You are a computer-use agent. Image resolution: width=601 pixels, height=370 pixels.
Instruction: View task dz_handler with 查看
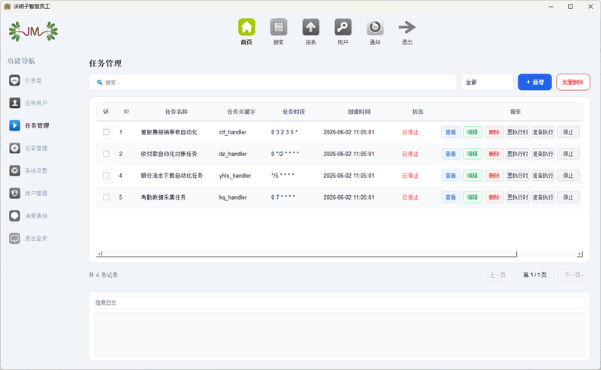tap(451, 154)
